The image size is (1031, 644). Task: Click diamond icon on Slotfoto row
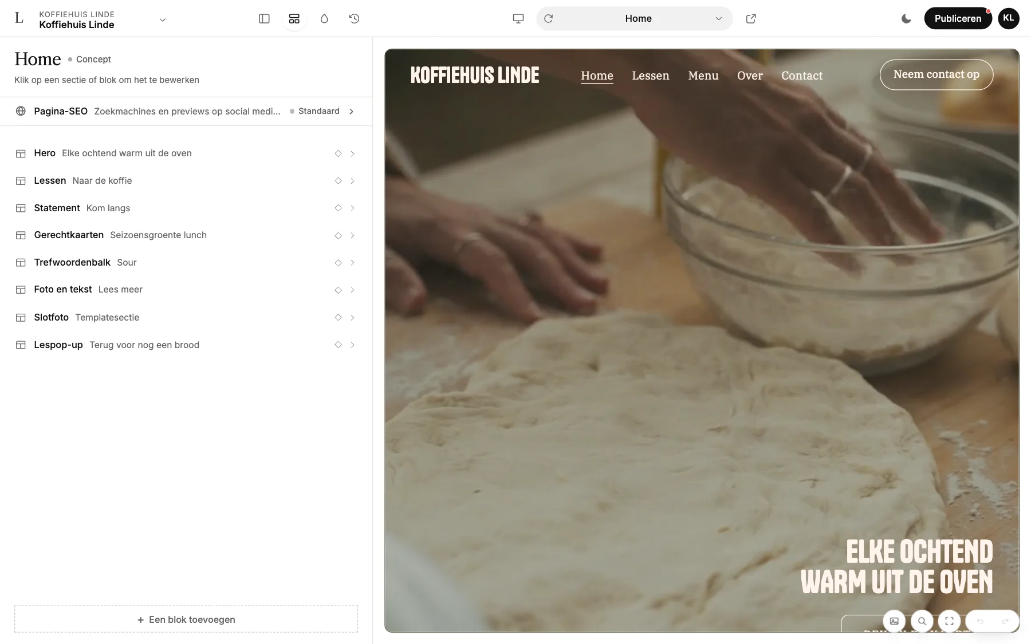pyautogui.click(x=338, y=317)
